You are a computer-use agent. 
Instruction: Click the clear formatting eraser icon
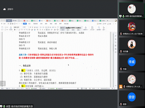[35, 27]
